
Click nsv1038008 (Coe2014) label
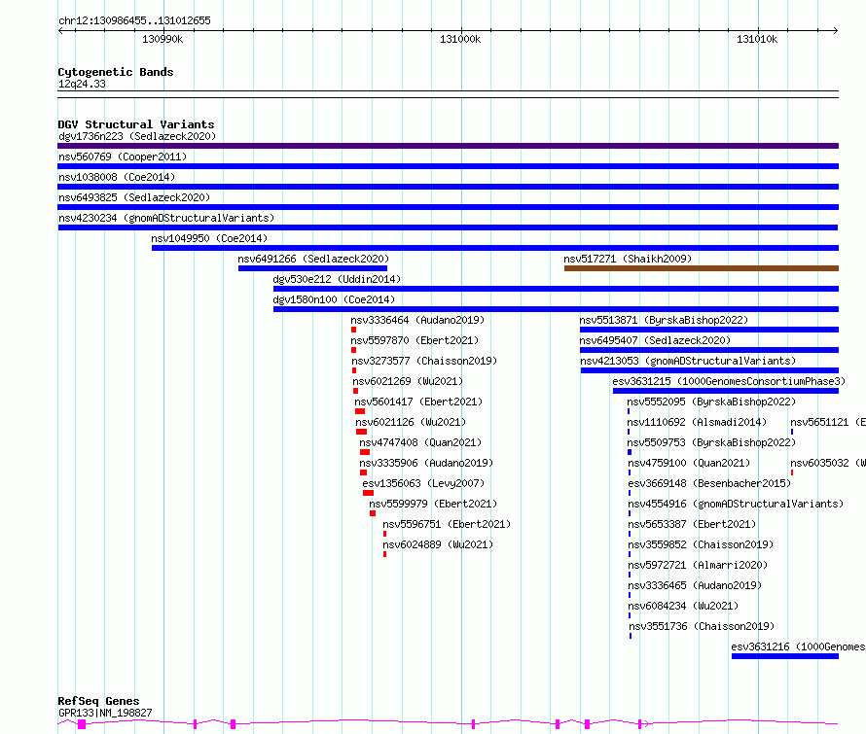click(x=117, y=177)
